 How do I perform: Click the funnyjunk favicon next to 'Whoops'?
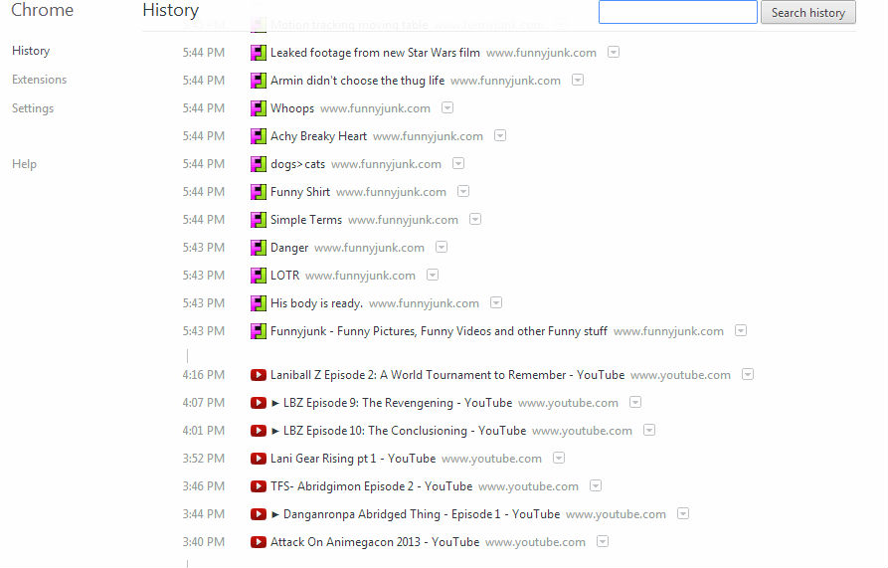coord(259,108)
